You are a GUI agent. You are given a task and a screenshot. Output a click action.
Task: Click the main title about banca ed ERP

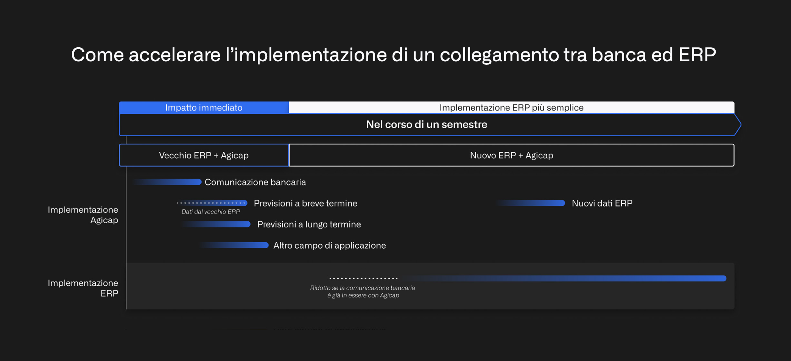pyautogui.click(x=394, y=55)
